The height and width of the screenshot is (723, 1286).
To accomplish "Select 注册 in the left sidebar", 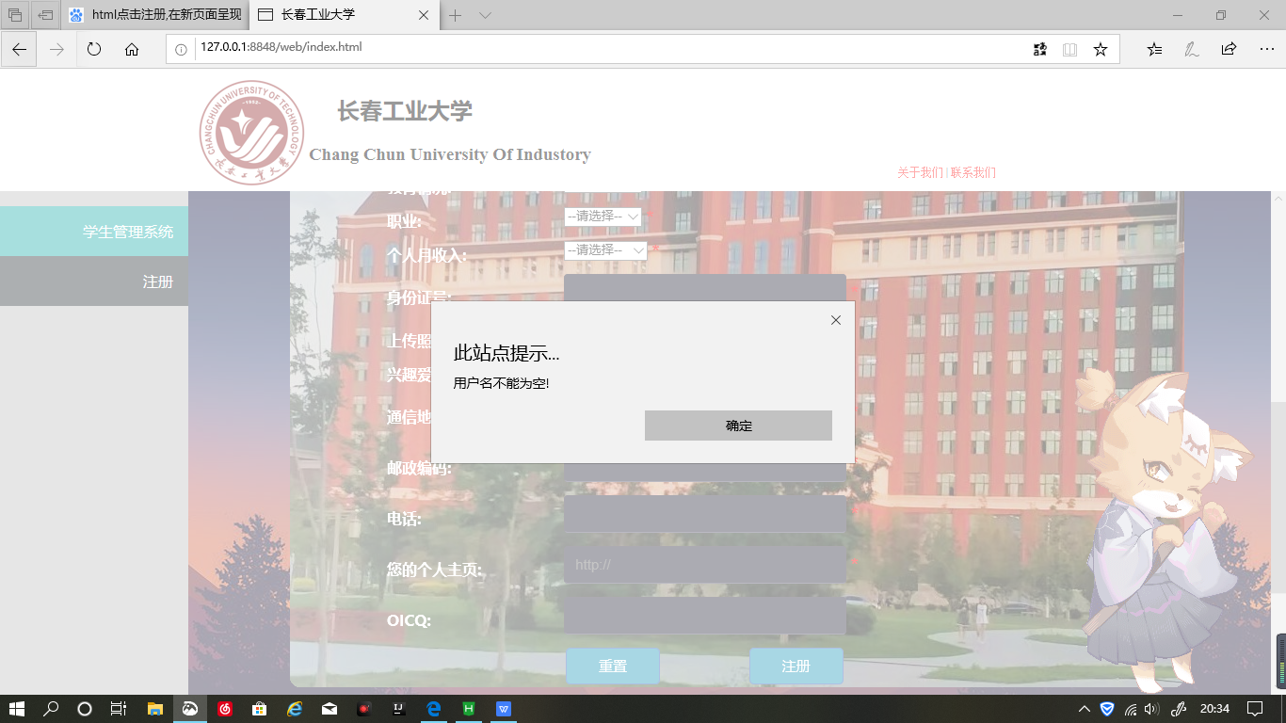I will [x=94, y=281].
